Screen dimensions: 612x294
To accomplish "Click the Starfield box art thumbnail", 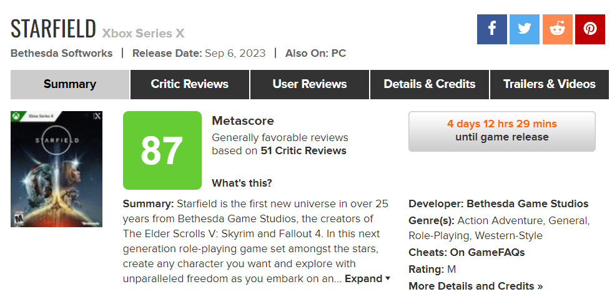I will click(56, 169).
